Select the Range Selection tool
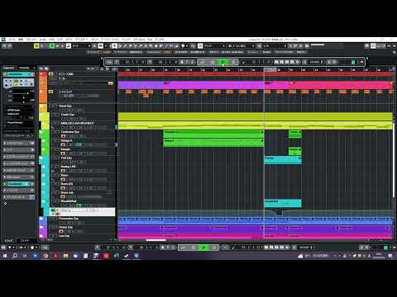This screenshot has height=297, width=397. [x=120, y=46]
